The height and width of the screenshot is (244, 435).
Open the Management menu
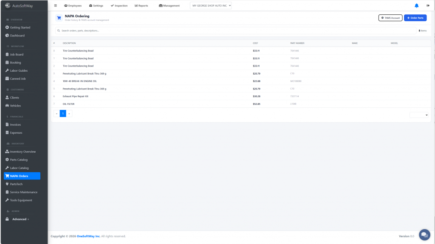[x=169, y=6]
